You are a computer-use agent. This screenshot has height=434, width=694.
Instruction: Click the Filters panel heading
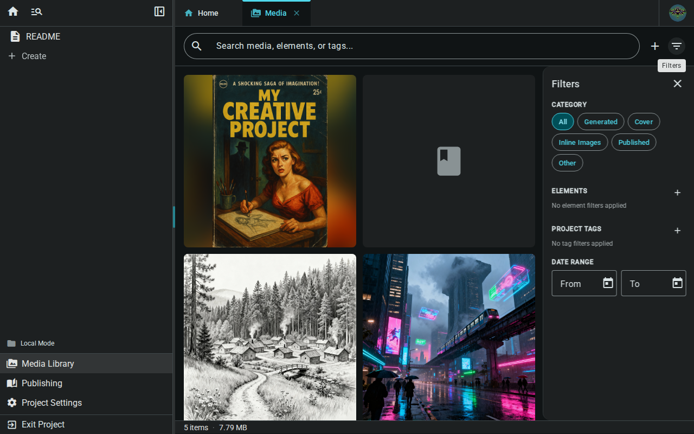coord(566,84)
